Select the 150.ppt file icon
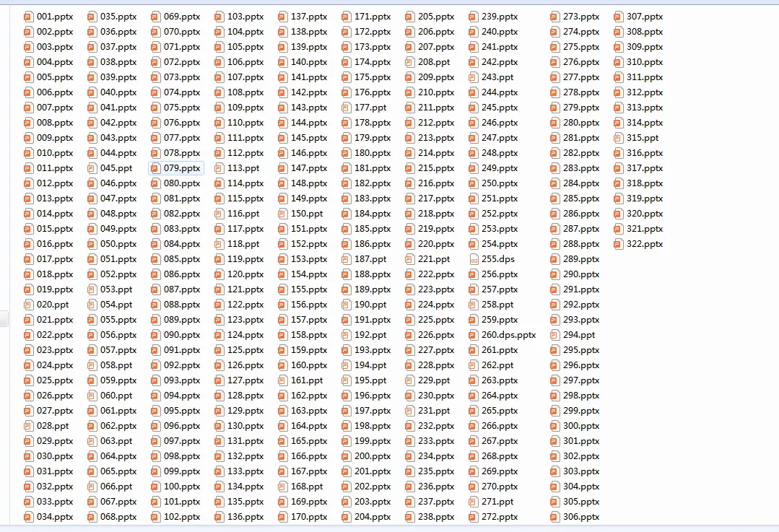779x532 pixels. (283, 214)
